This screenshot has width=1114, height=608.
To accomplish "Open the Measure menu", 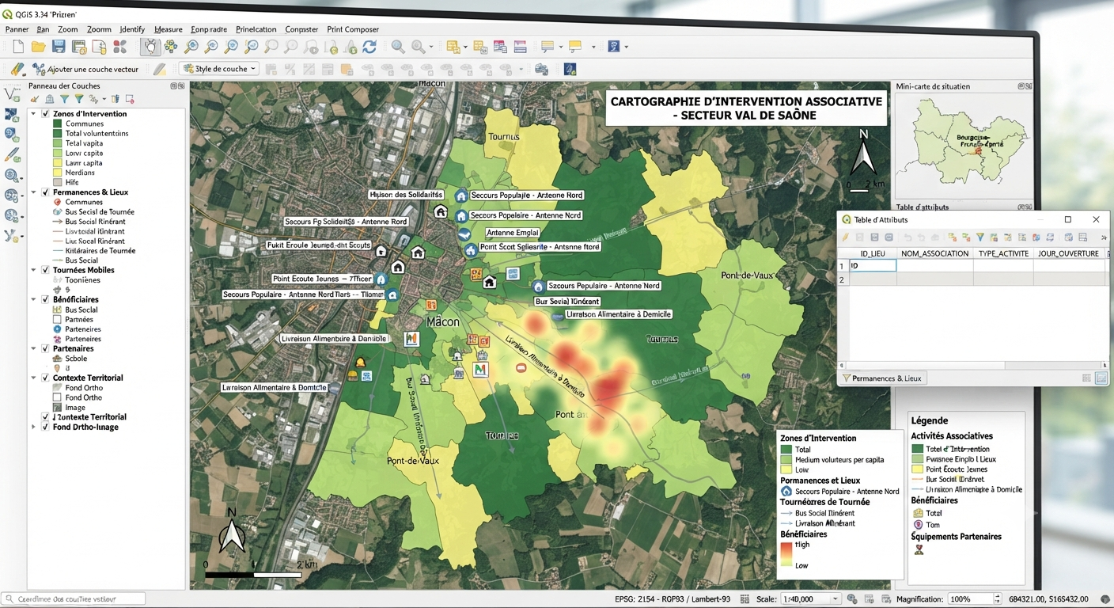I will 169,29.
